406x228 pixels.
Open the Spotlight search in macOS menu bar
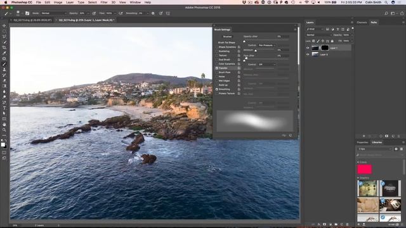pyautogui.click(x=386, y=3)
